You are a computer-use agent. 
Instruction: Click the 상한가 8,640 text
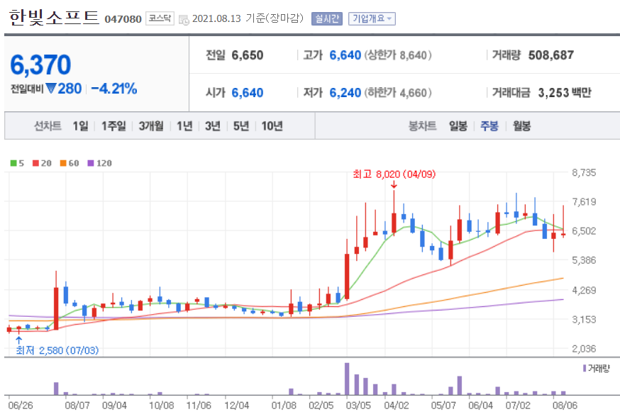[398, 55]
